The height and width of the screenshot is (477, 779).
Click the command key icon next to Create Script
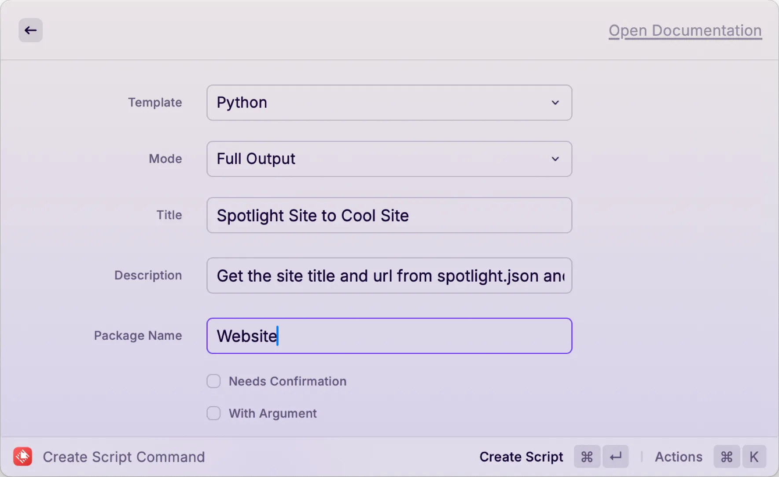pyautogui.click(x=587, y=456)
